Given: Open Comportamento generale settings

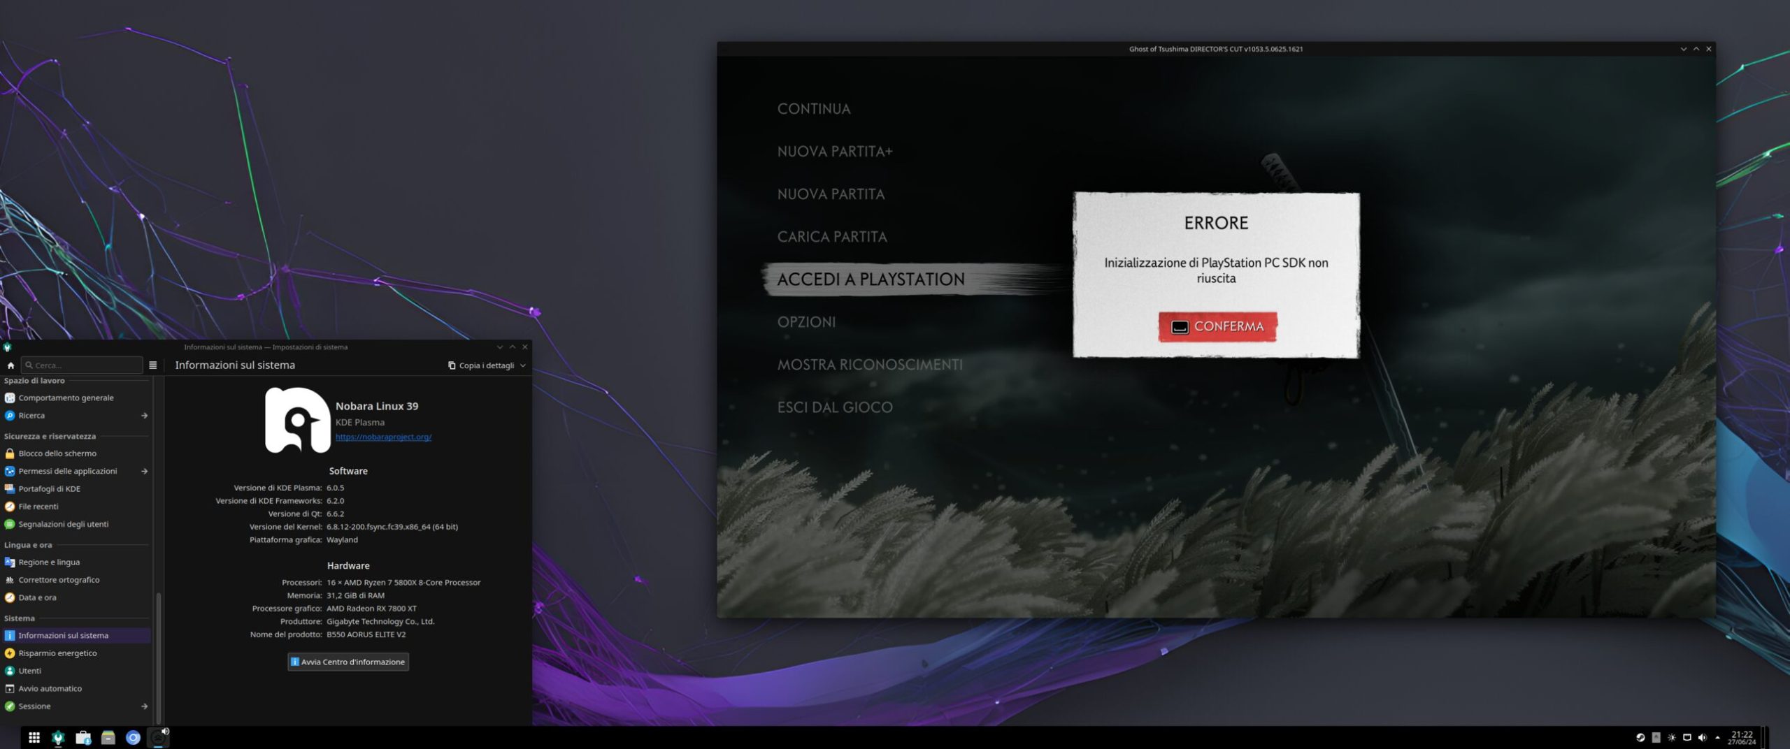Looking at the screenshot, I should pos(76,398).
